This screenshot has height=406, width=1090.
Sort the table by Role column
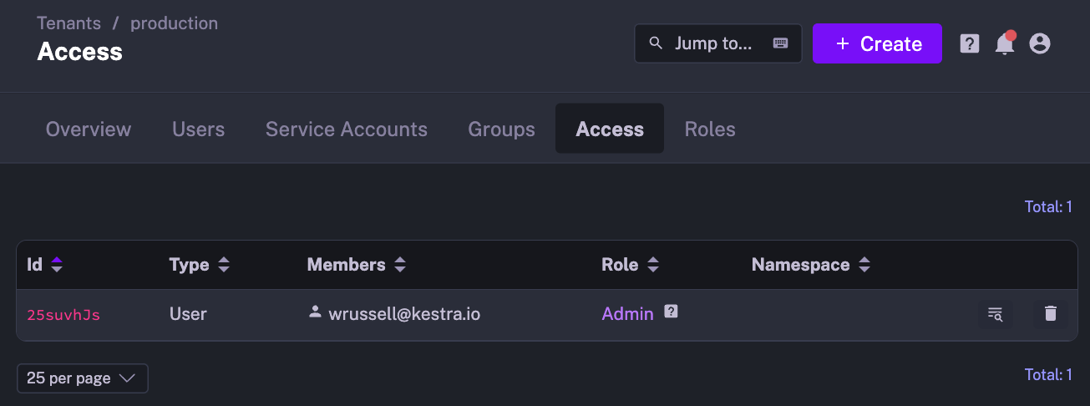[x=653, y=265]
